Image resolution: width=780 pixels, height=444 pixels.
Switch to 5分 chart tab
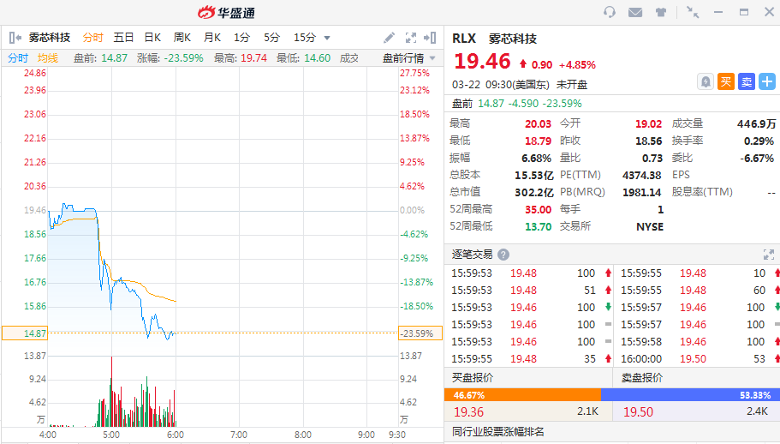click(x=271, y=38)
